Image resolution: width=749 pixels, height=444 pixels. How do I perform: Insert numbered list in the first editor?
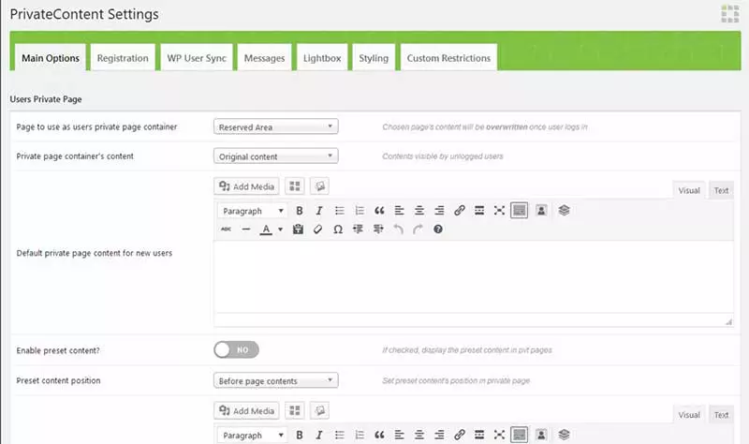tap(360, 211)
